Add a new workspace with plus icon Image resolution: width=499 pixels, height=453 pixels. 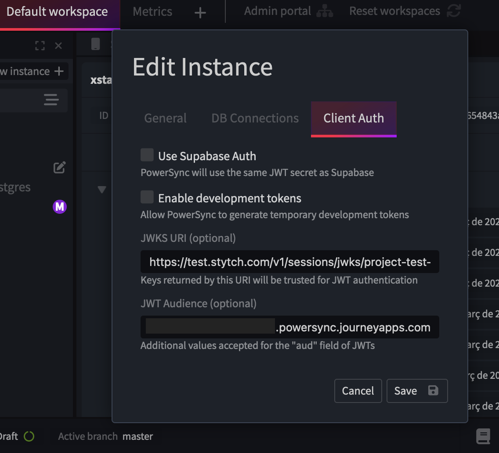click(x=200, y=13)
